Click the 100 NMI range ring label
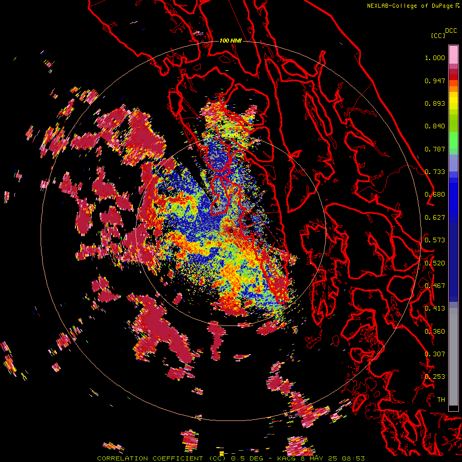 (230, 41)
